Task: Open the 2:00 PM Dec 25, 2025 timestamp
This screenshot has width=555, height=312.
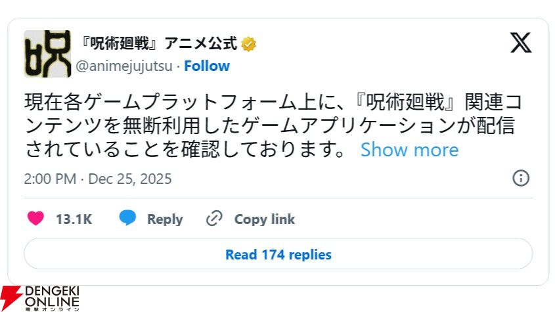Action: [98, 179]
